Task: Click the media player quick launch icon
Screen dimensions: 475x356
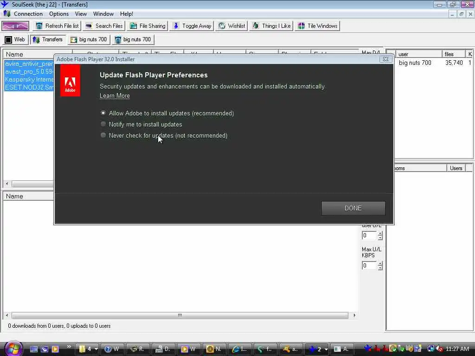Action: [55, 349]
